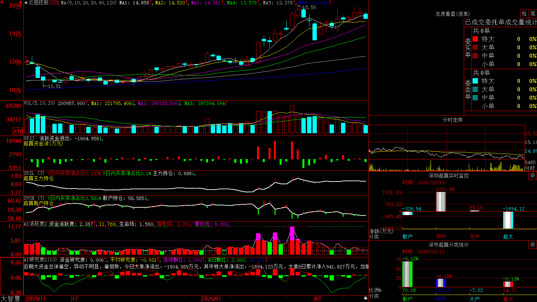Switch the order view to 柱 mode

(524, 14)
